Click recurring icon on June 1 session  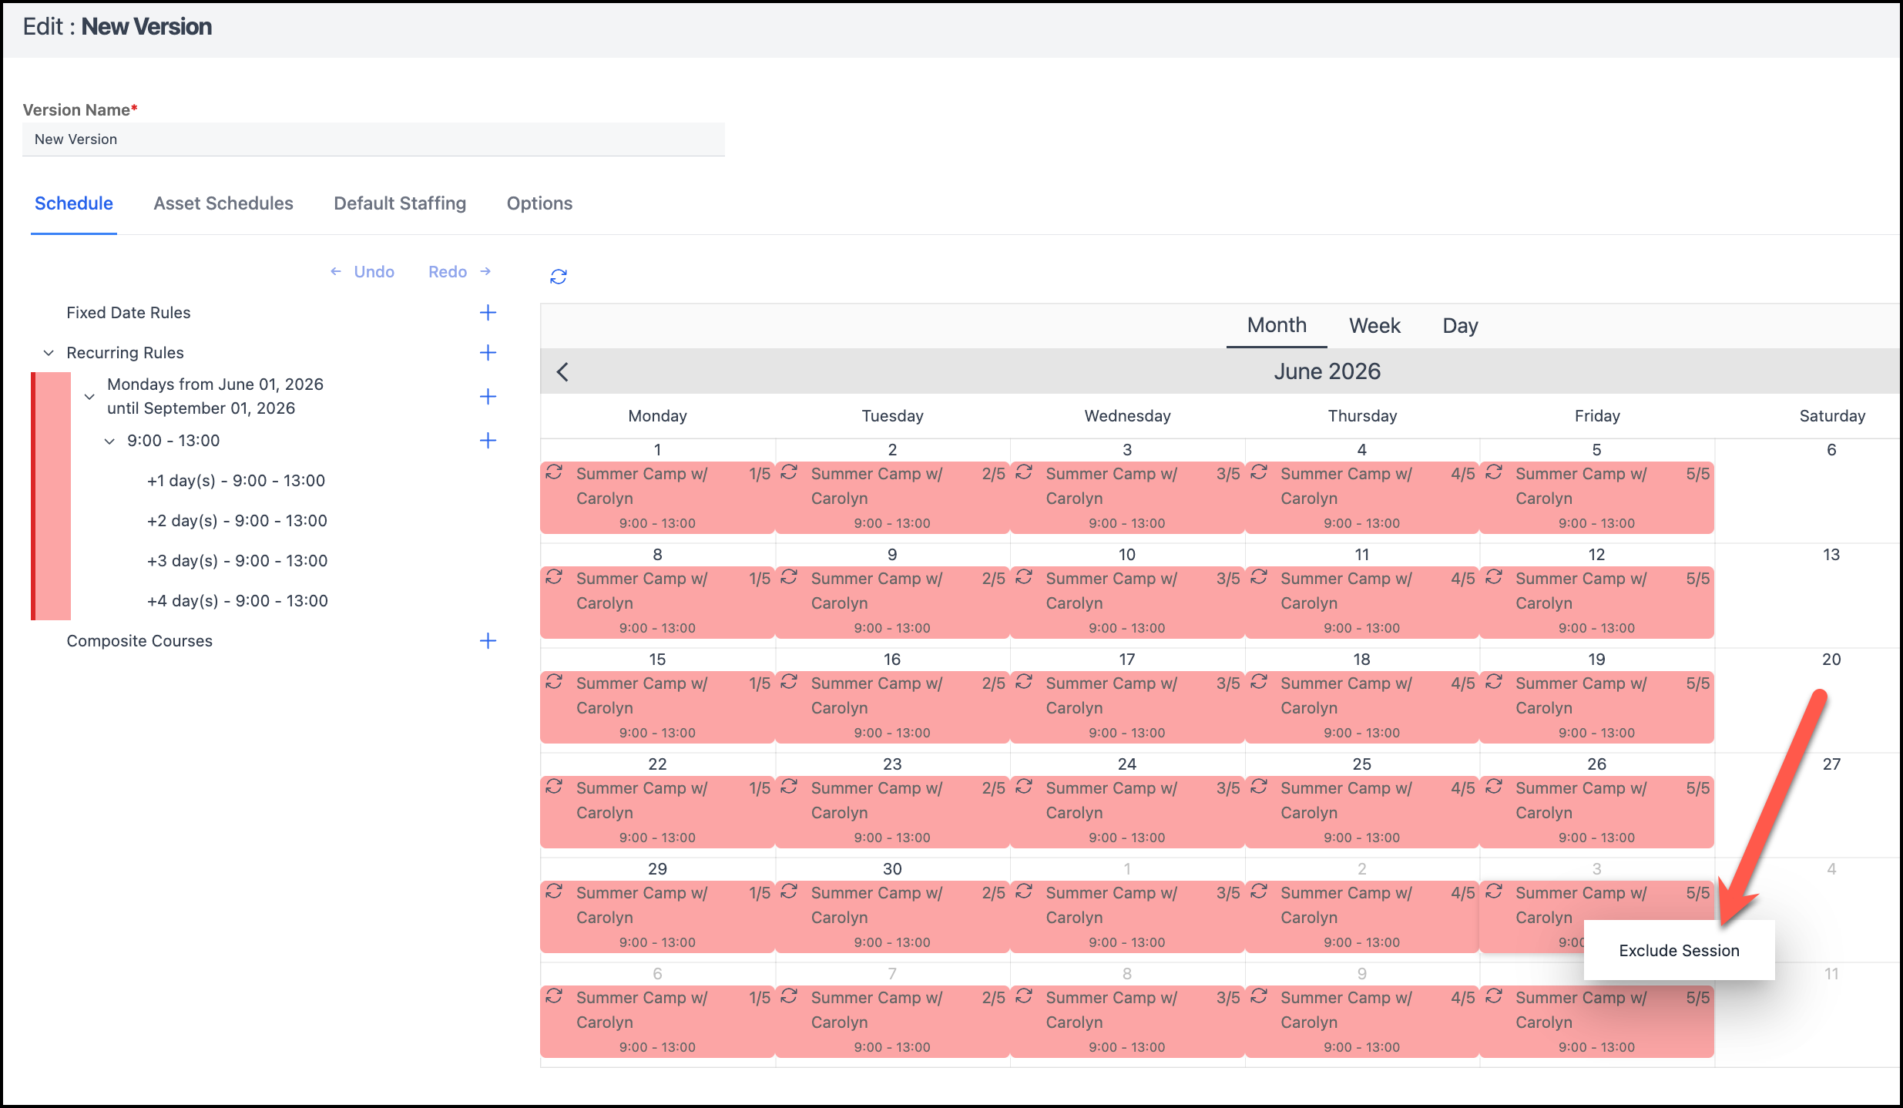click(x=554, y=472)
